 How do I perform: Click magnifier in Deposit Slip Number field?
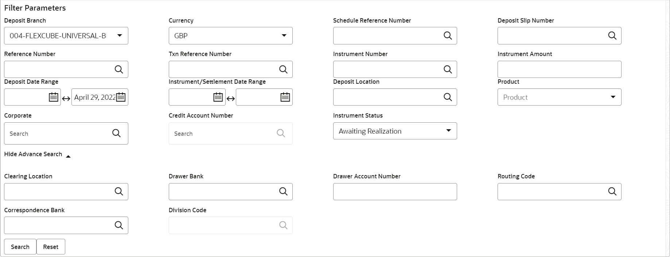[612, 36]
